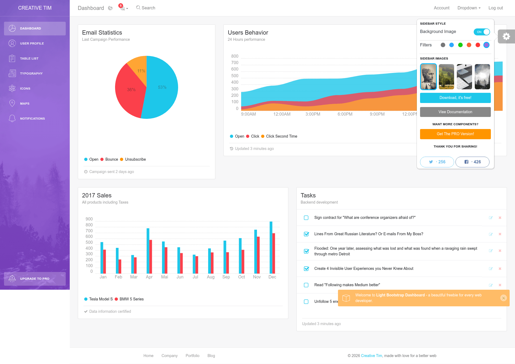This screenshot has height=364, width=515.
Task: Open the settings gear panel toggle
Action: pyautogui.click(x=506, y=36)
